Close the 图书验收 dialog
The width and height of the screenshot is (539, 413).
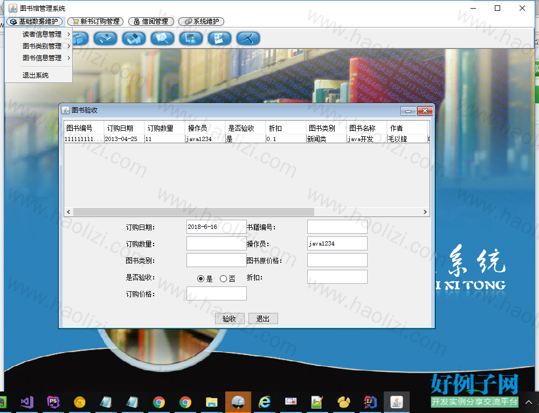[x=425, y=111]
